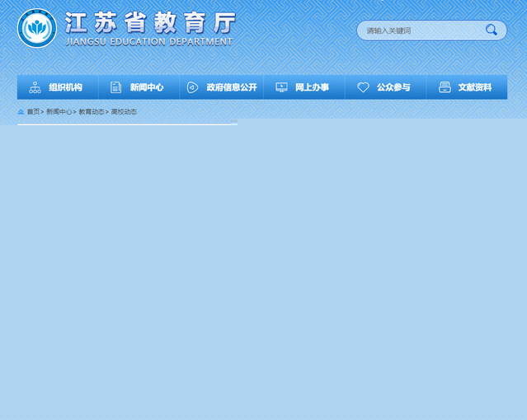
Task: Click the 教育动态 breadcrumb link
Action: tap(91, 111)
